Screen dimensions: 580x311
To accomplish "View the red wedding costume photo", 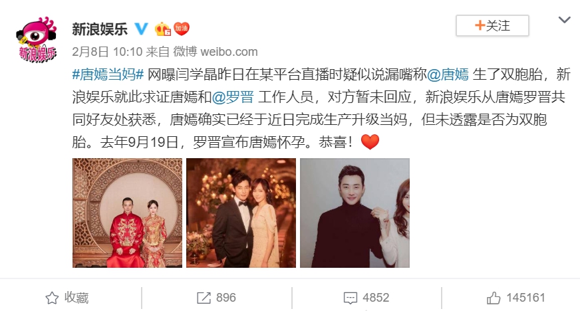I will pyautogui.click(x=127, y=213).
